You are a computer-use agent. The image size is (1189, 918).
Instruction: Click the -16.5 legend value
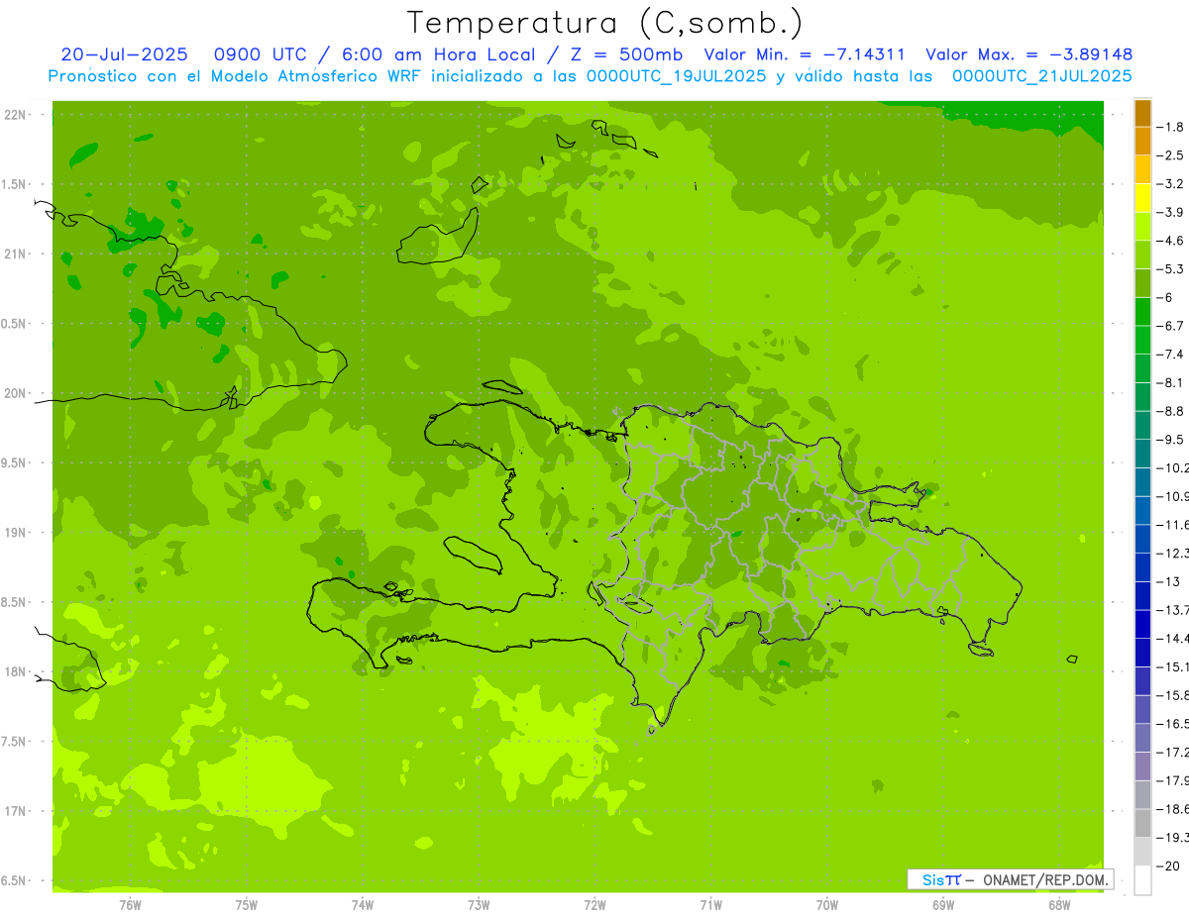[1174, 724]
